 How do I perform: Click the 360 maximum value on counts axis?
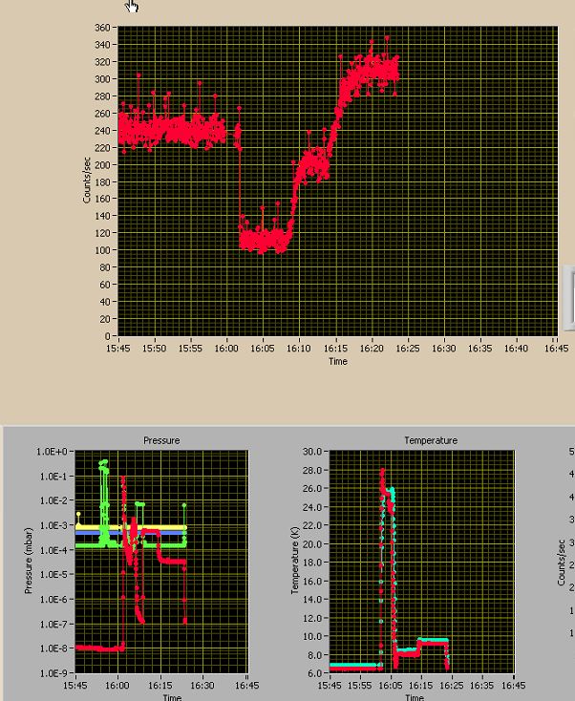click(102, 28)
